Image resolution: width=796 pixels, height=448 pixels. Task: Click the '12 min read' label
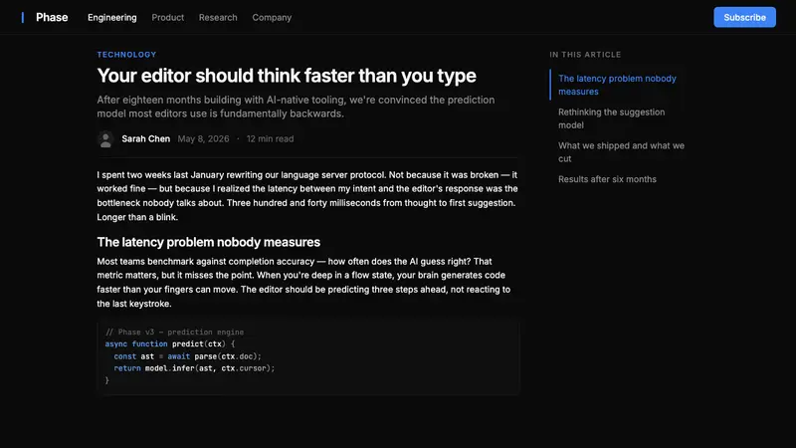point(270,138)
